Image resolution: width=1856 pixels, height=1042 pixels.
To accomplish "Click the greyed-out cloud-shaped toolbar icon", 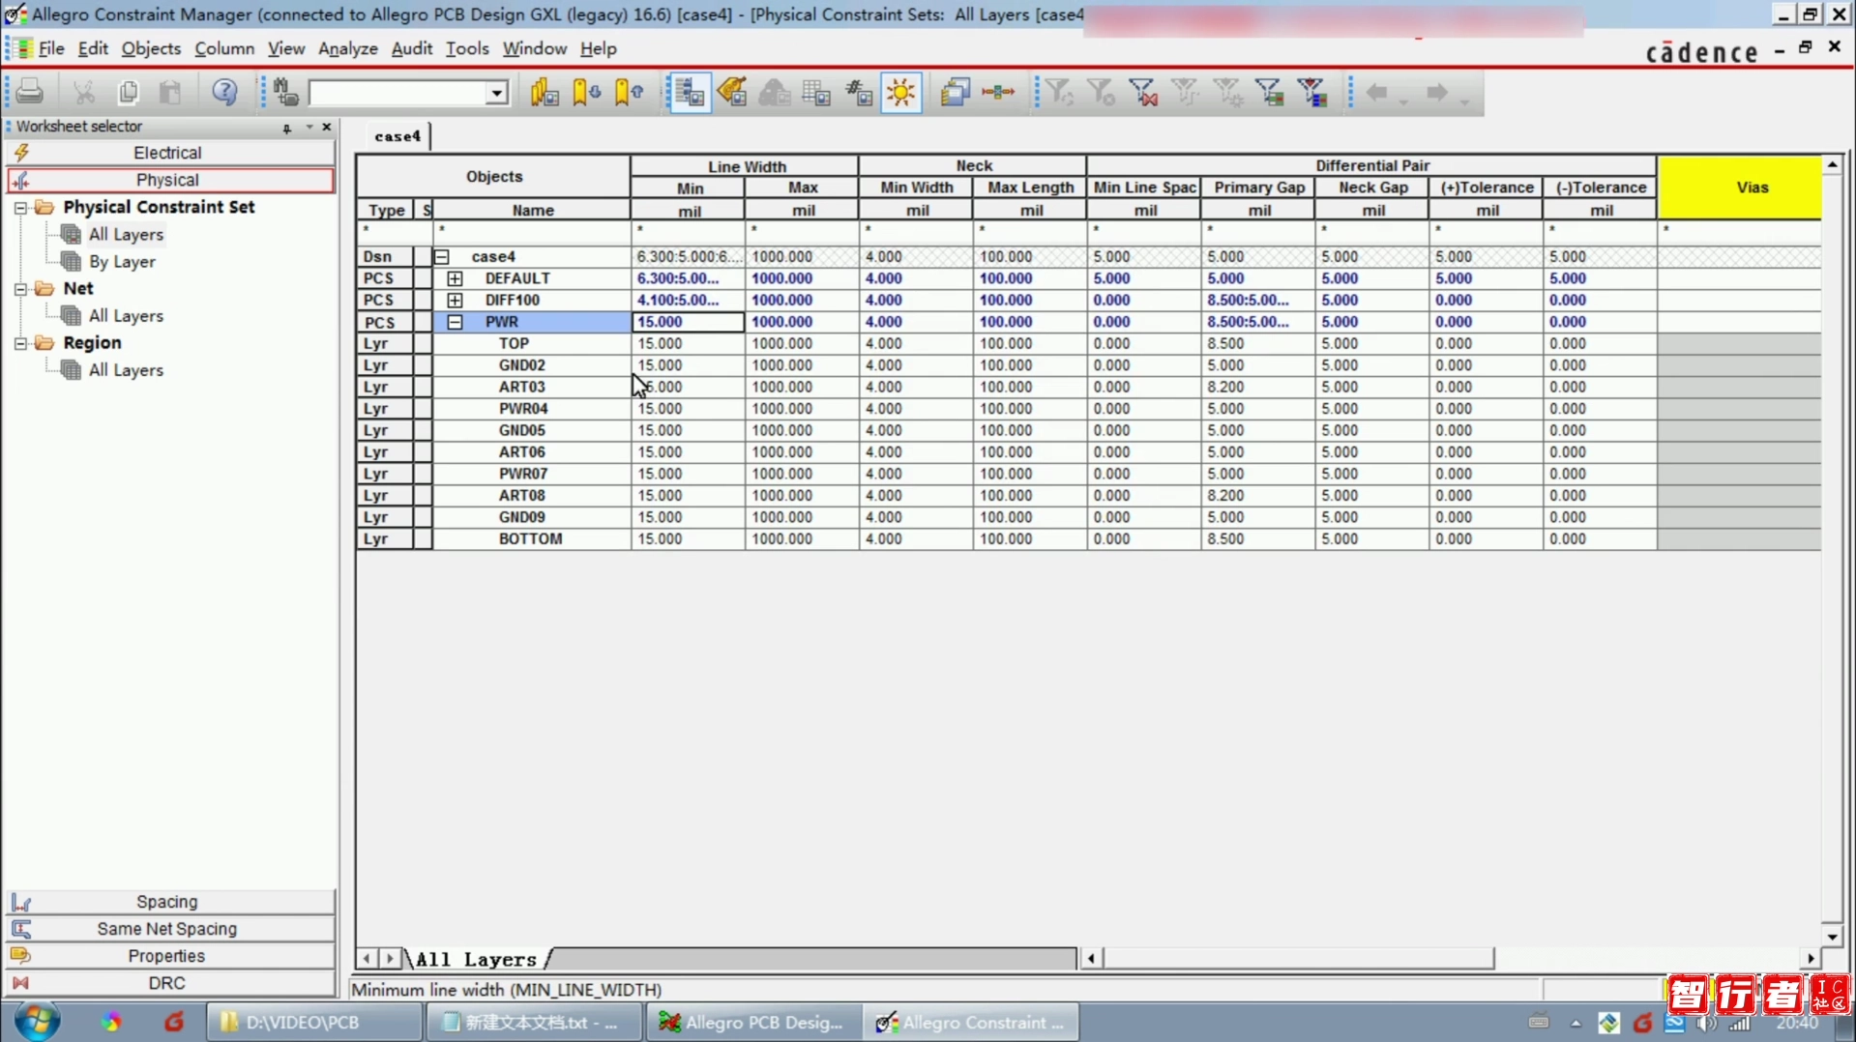I will pyautogui.click(x=774, y=92).
